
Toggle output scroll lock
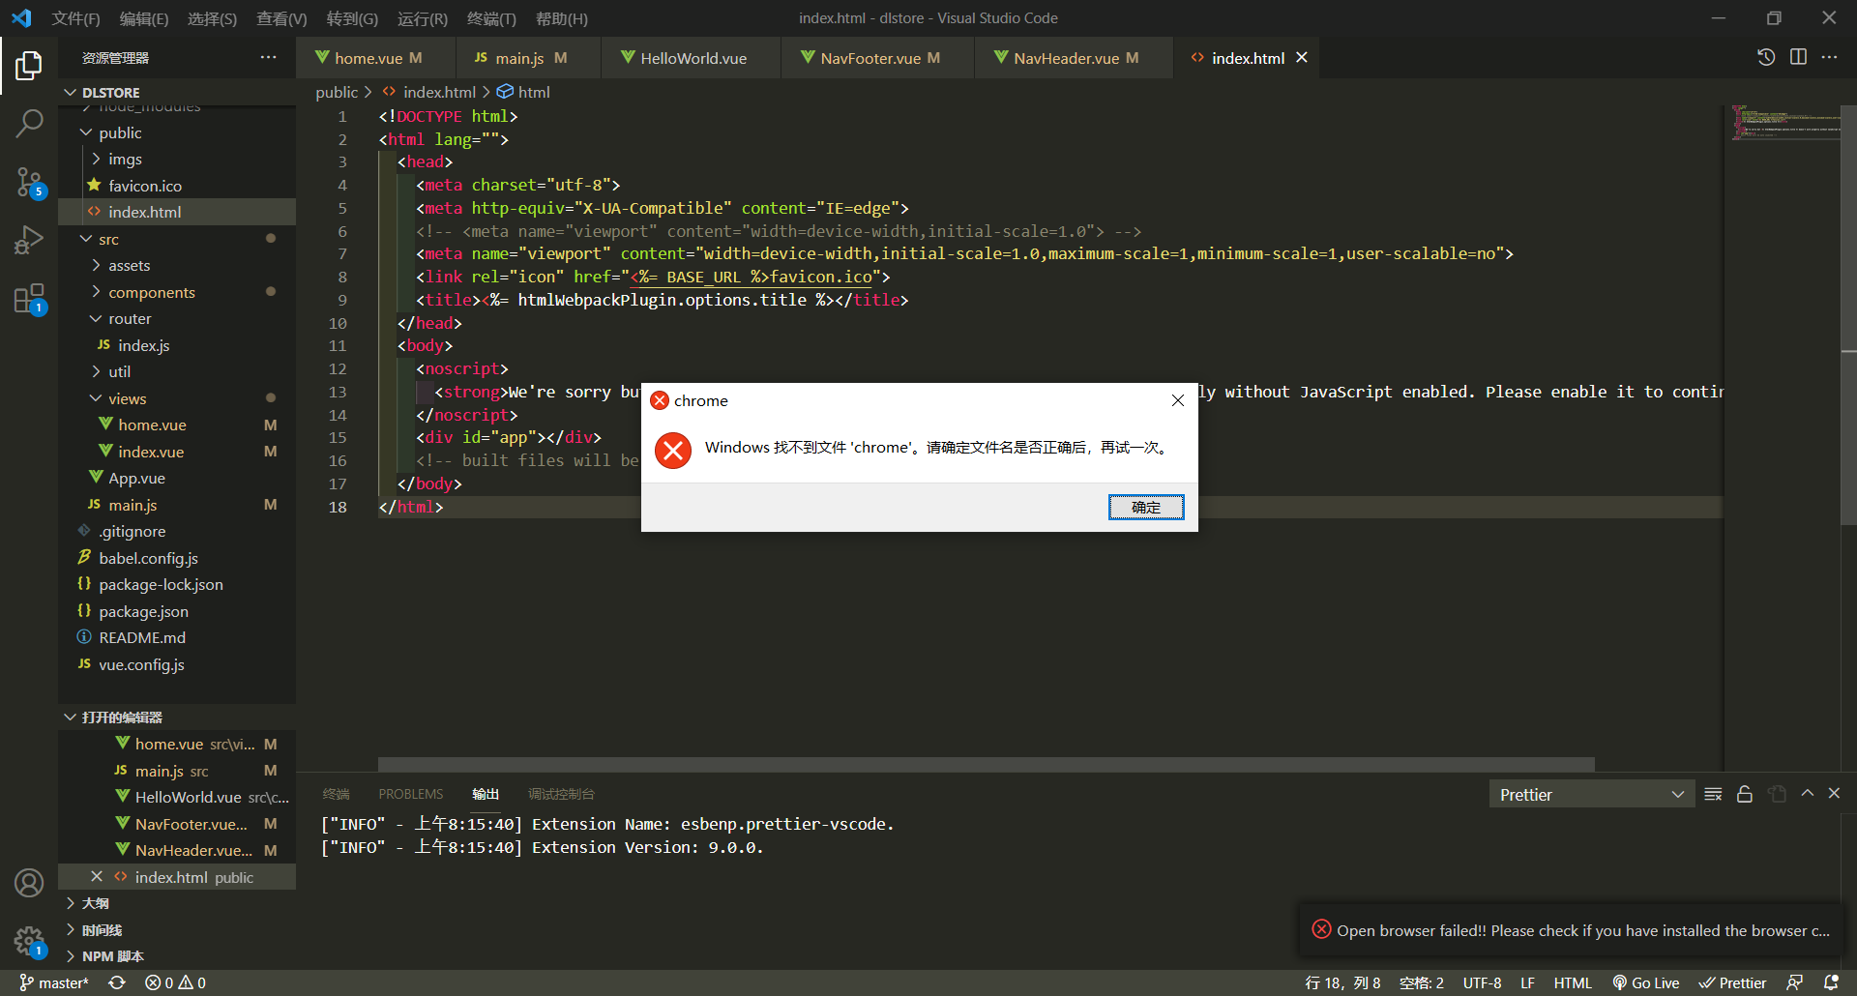[1745, 794]
